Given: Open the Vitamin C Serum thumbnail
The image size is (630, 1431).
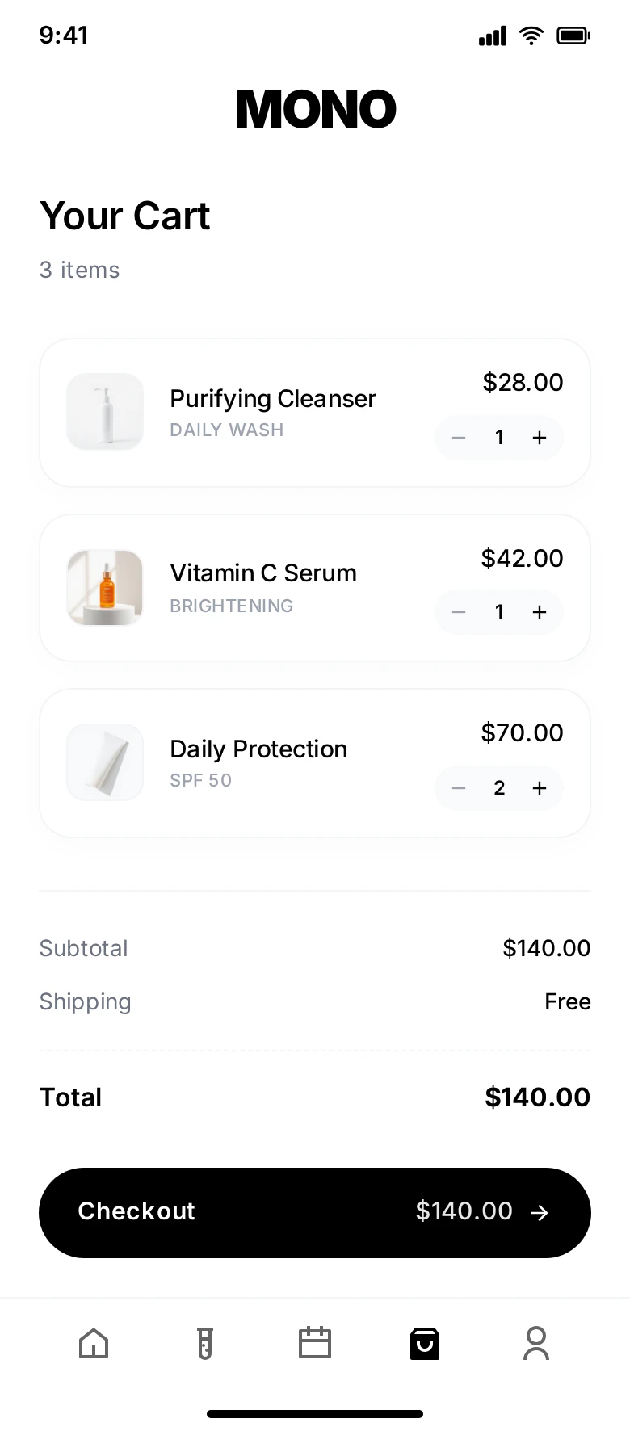Looking at the screenshot, I should click(105, 588).
